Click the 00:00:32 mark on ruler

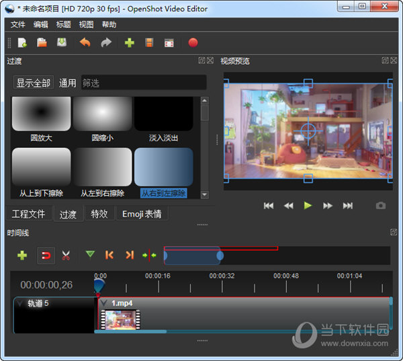tap(222, 276)
